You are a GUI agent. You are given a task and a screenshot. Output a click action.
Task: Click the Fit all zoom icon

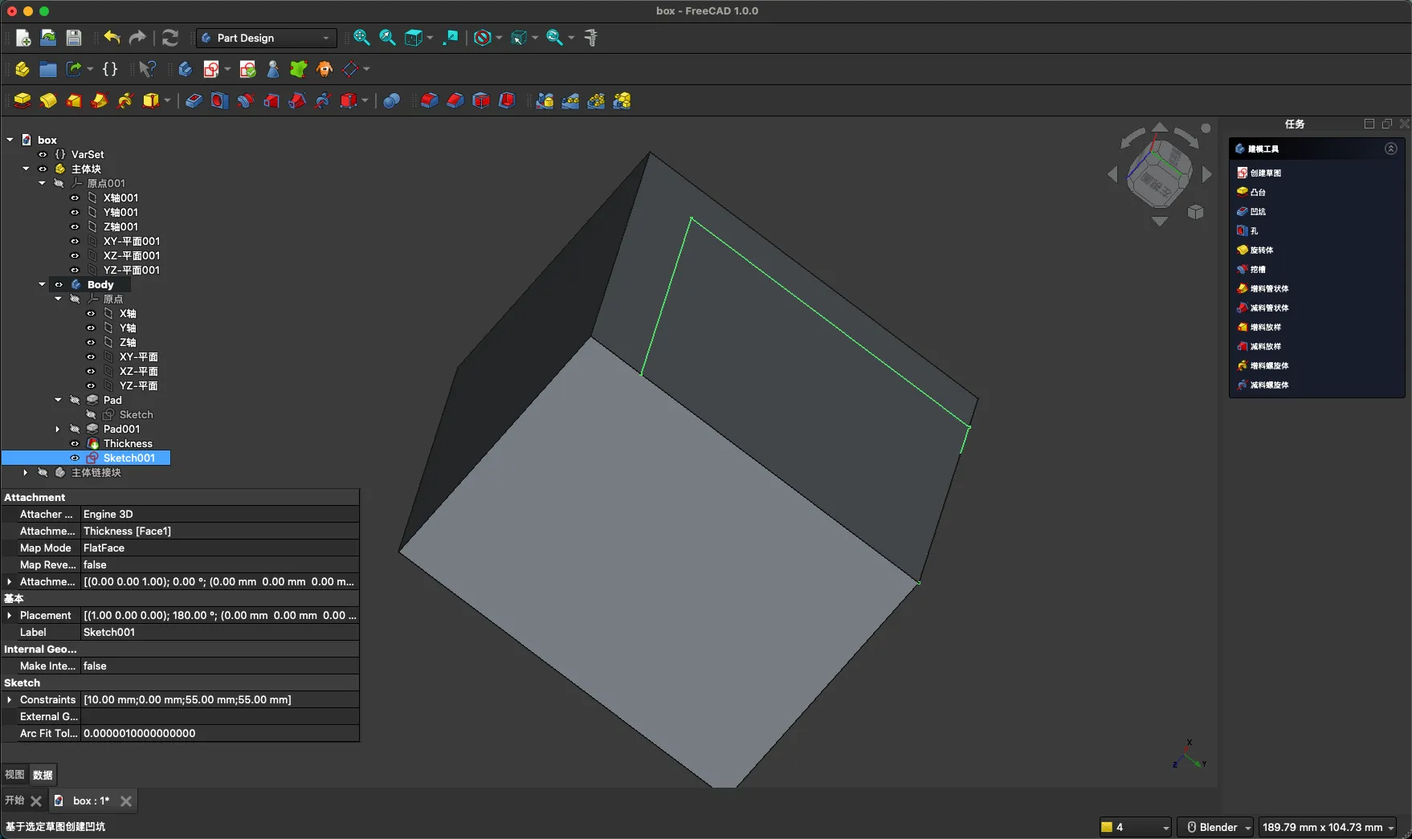(x=361, y=38)
